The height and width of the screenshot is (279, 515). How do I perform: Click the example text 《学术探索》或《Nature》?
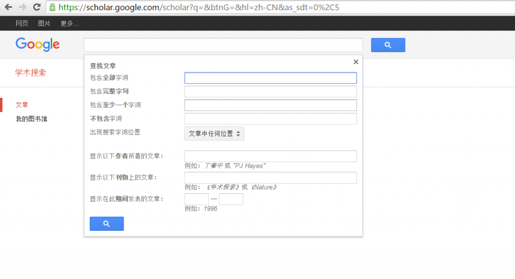(241, 187)
